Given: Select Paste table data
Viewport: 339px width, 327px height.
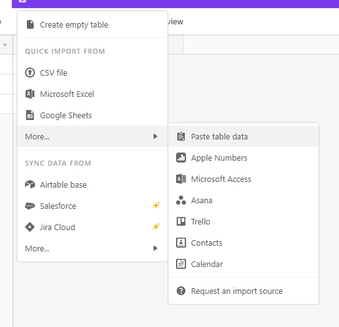Looking at the screenshot, I should tap(243, 136).
